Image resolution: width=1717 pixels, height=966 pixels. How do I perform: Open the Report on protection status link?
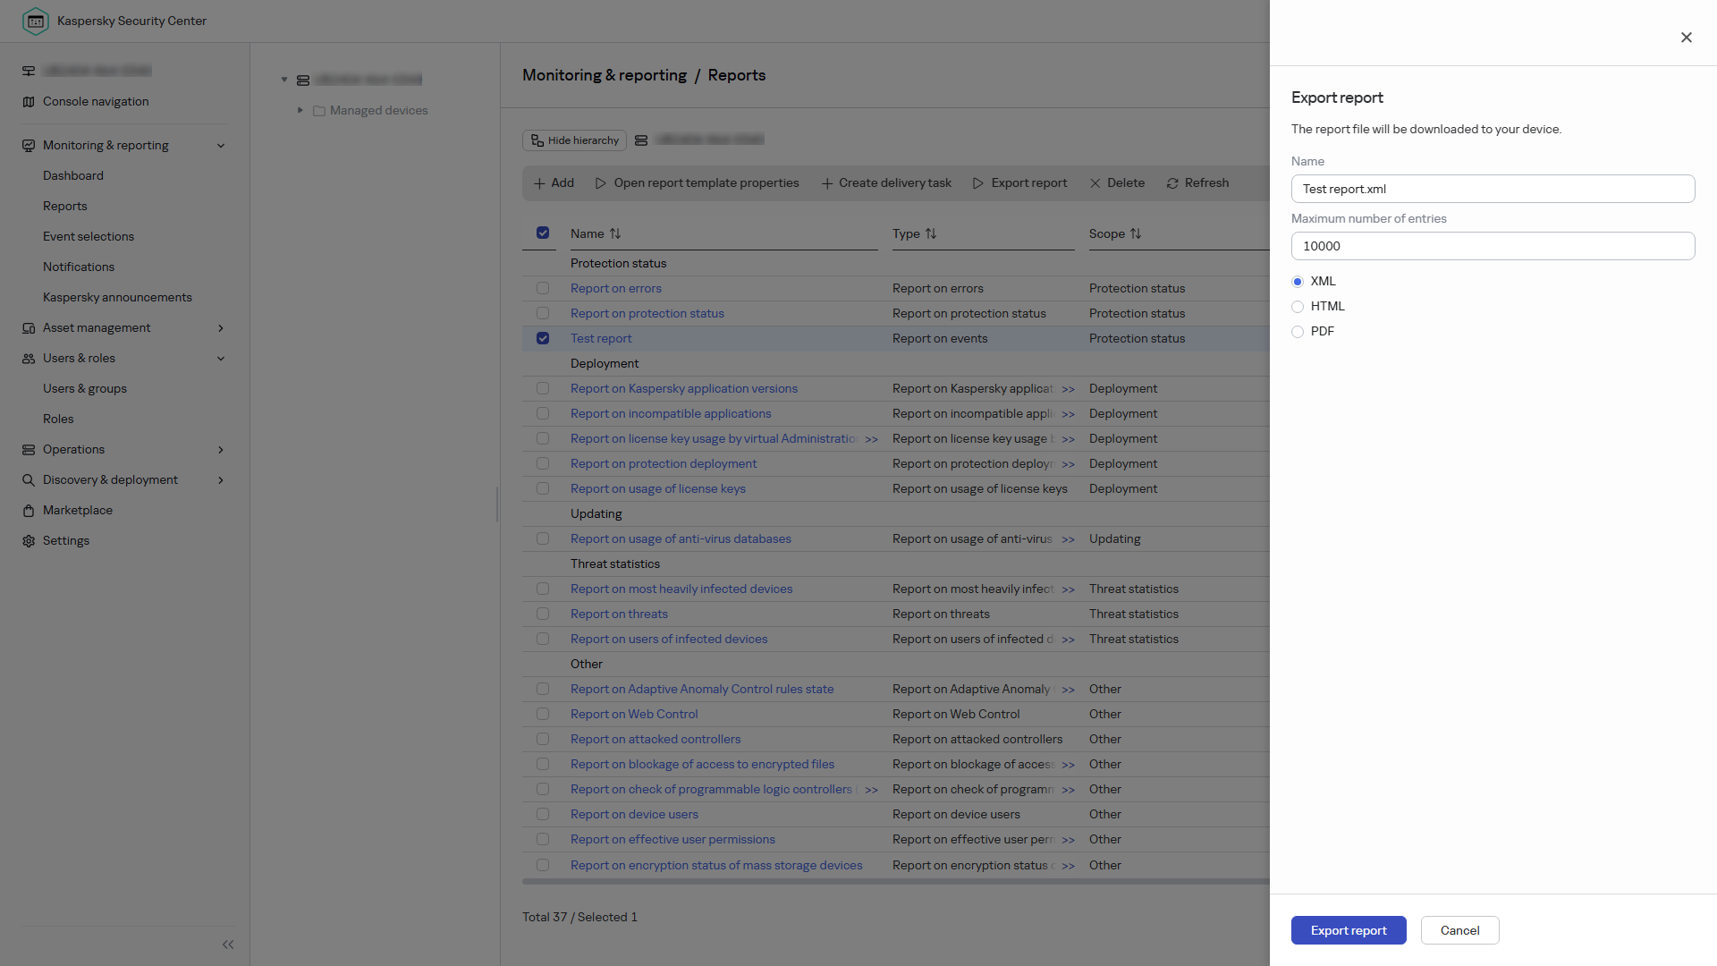647,313
